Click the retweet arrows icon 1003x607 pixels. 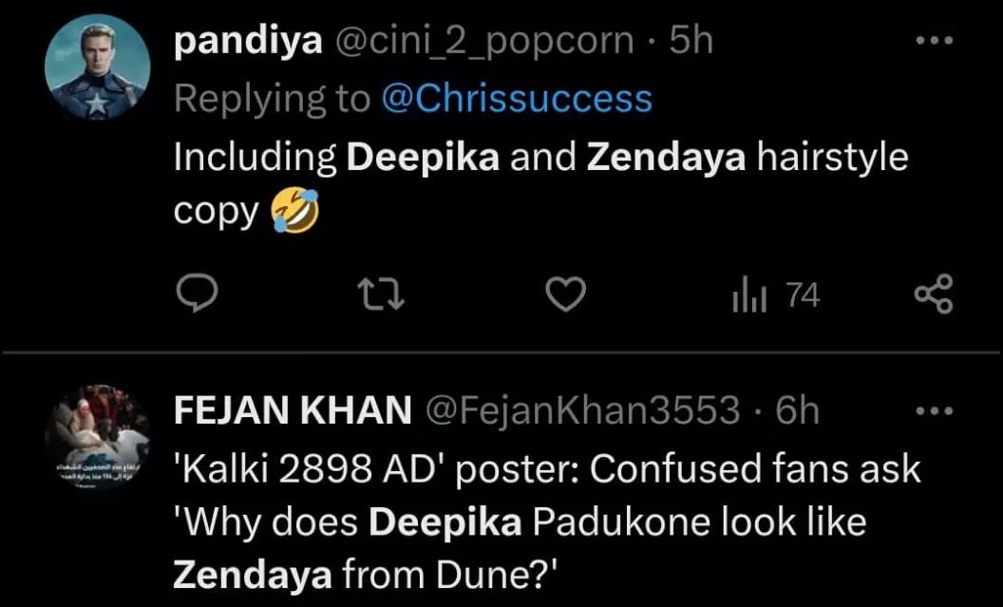click(x=384, y=296)
